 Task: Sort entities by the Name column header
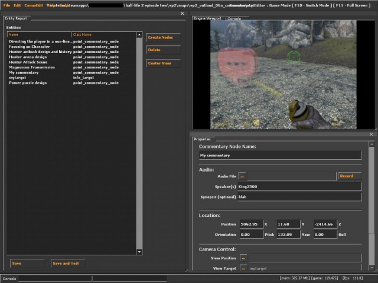click(x=40, y=34)
